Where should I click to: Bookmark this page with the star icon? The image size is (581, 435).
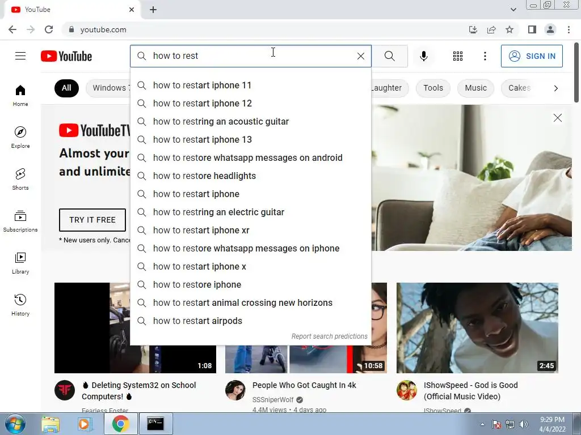click(x=510, y=29)
